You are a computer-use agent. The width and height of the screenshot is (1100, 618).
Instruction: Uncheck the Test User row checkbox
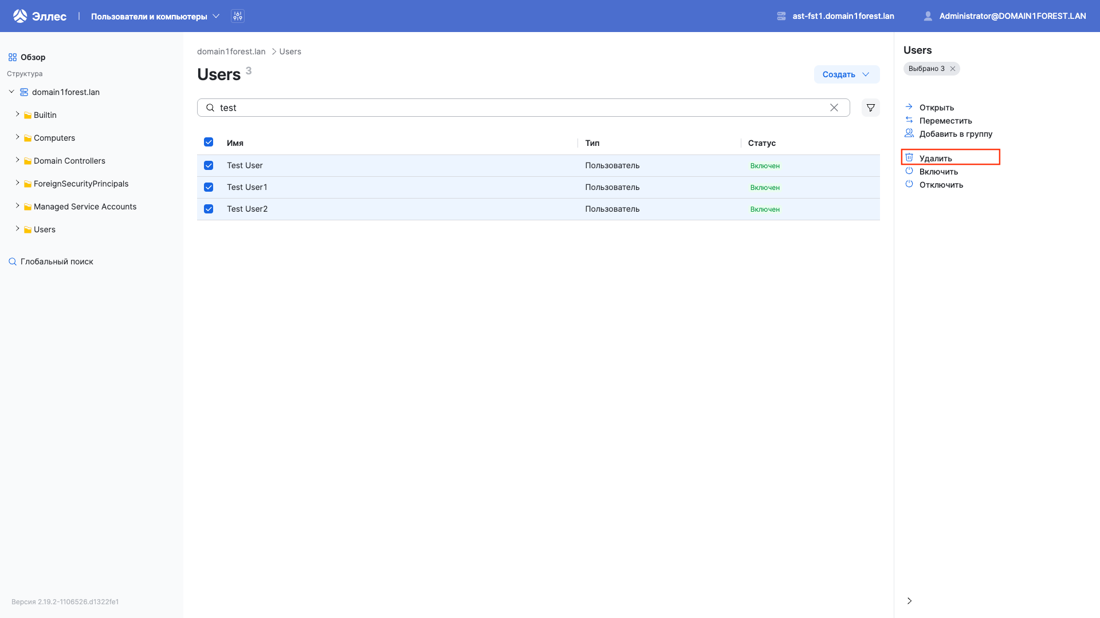pyautogui.click(x=209, y=165)
